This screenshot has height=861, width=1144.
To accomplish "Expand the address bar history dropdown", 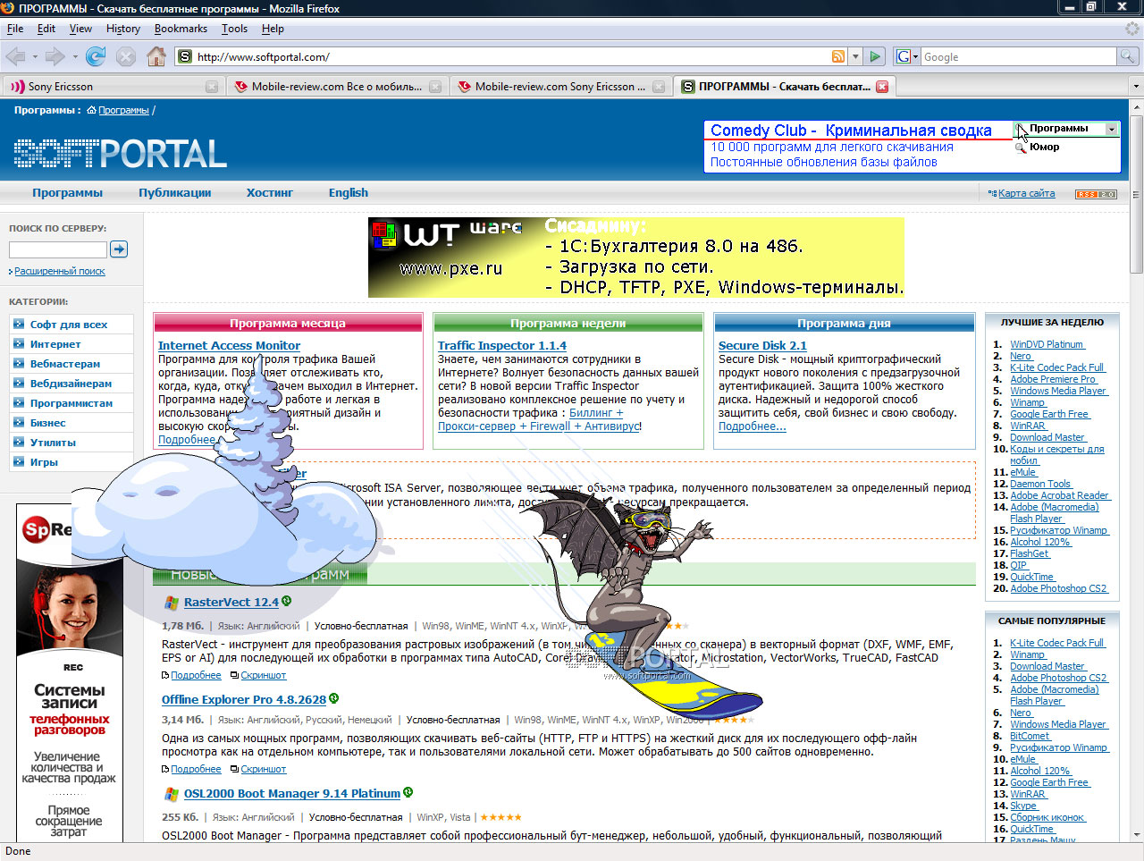I will click(x=855, y=56).
